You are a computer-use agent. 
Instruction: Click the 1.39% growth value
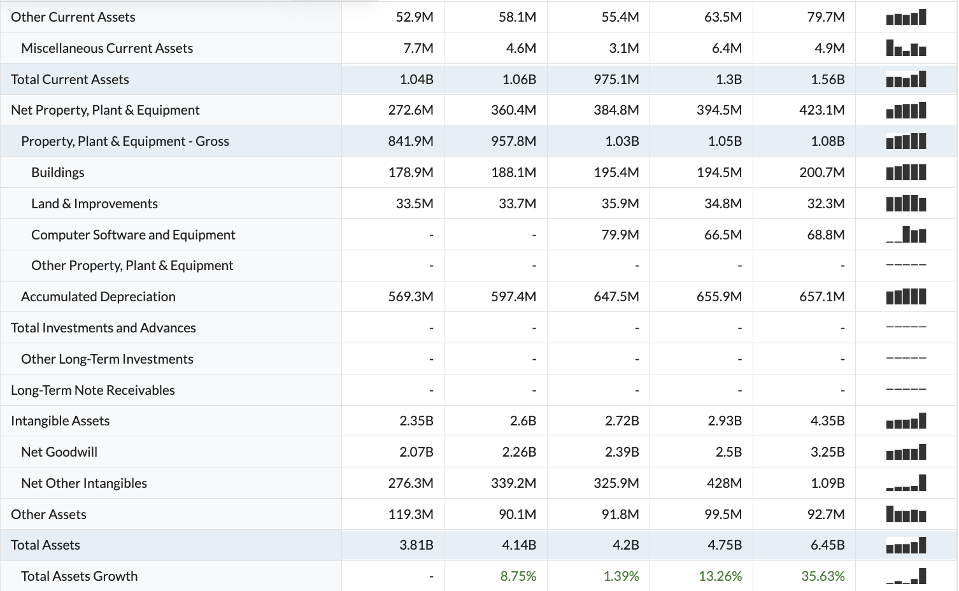(x=622, y=576)
